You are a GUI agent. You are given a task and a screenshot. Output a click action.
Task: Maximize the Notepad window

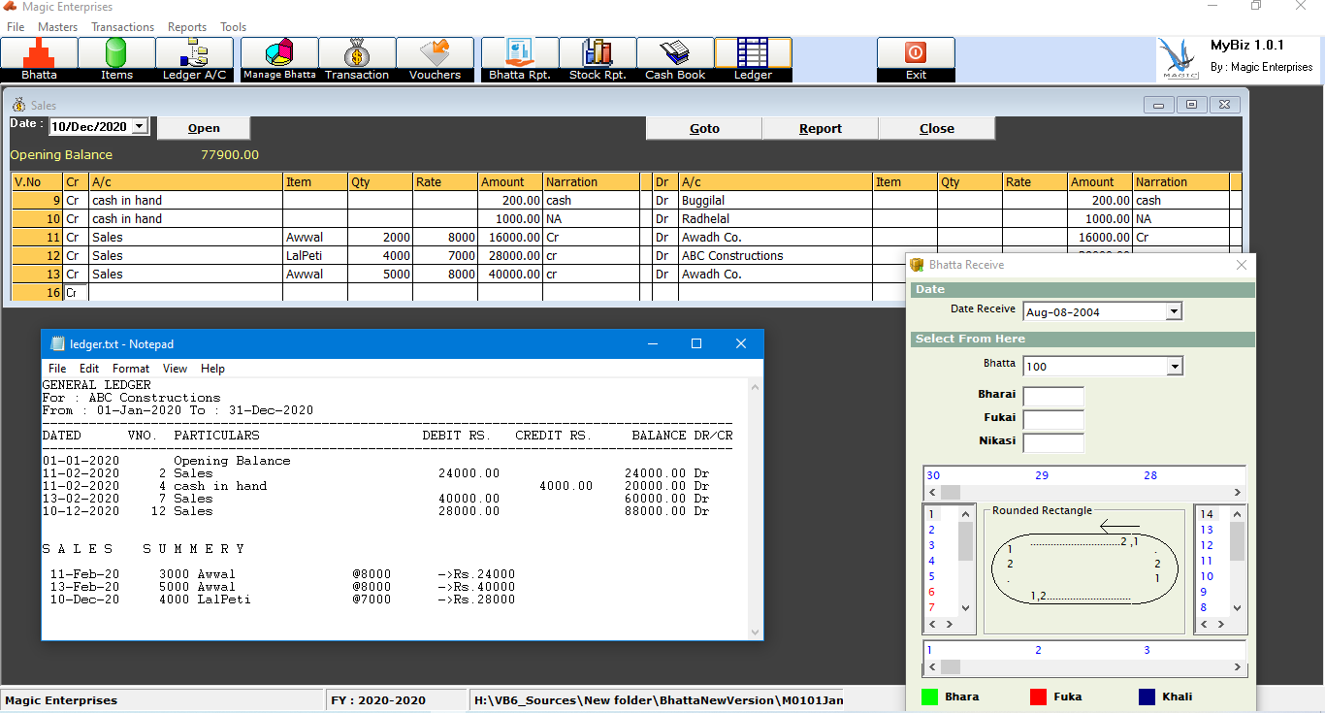point(695,343)
